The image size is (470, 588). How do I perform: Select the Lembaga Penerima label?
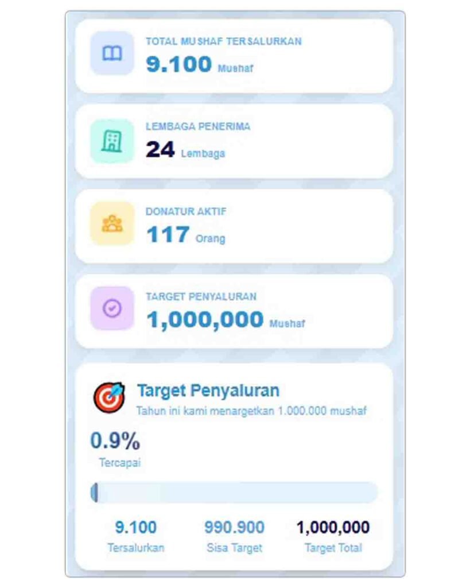coord(198,126)
